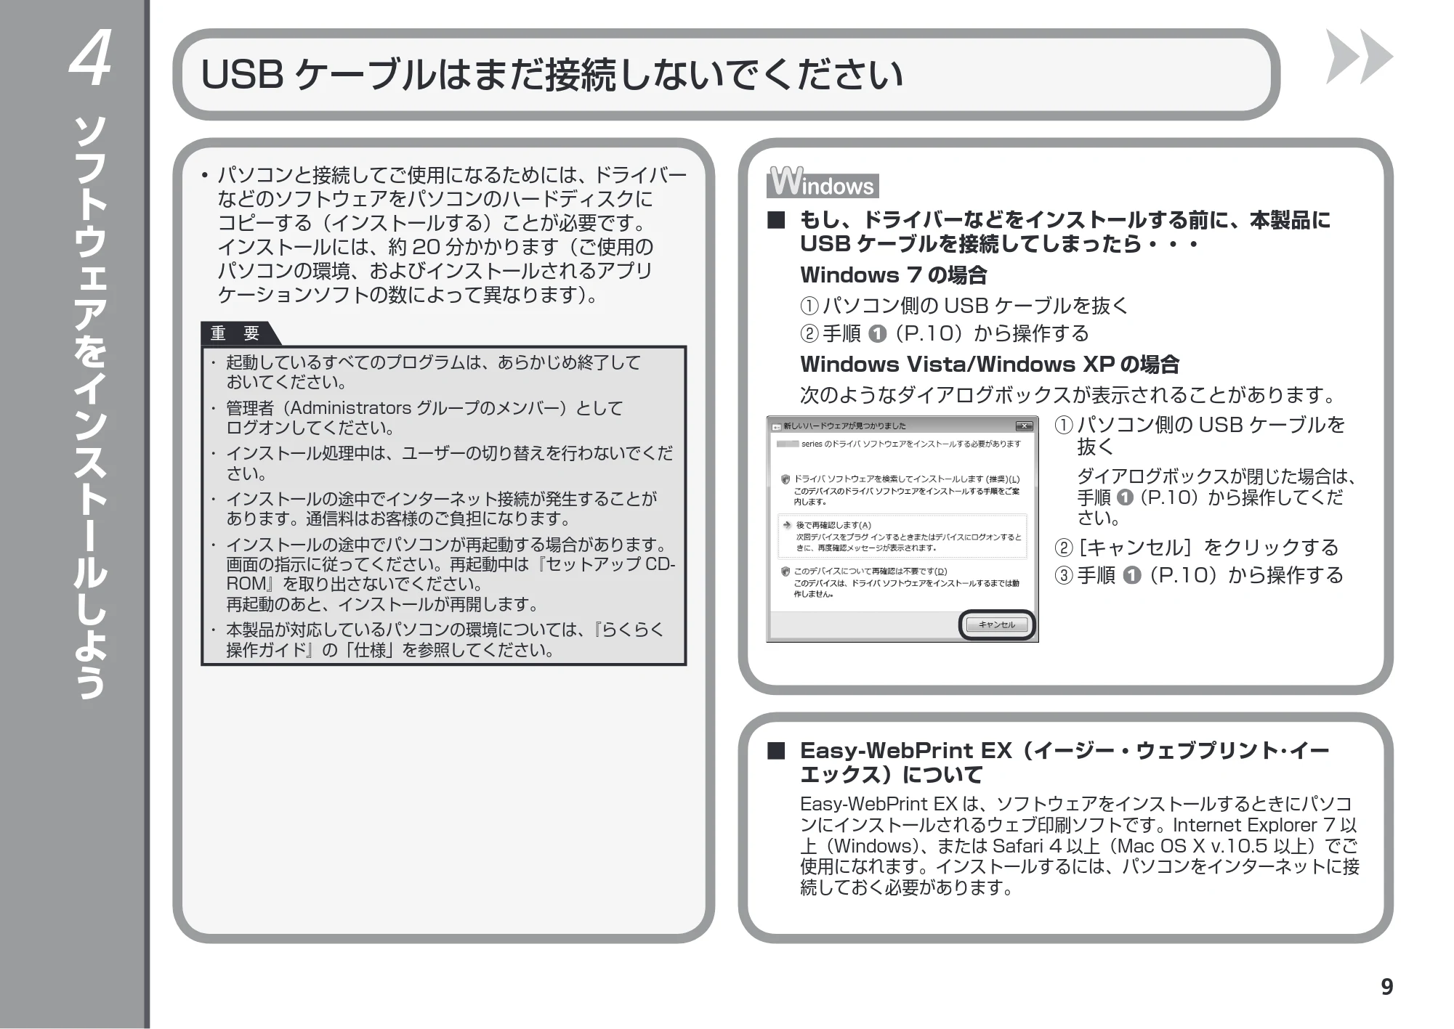Close the 新しいハードウェアが見つかりました dialog

[x=1024, y=426]
